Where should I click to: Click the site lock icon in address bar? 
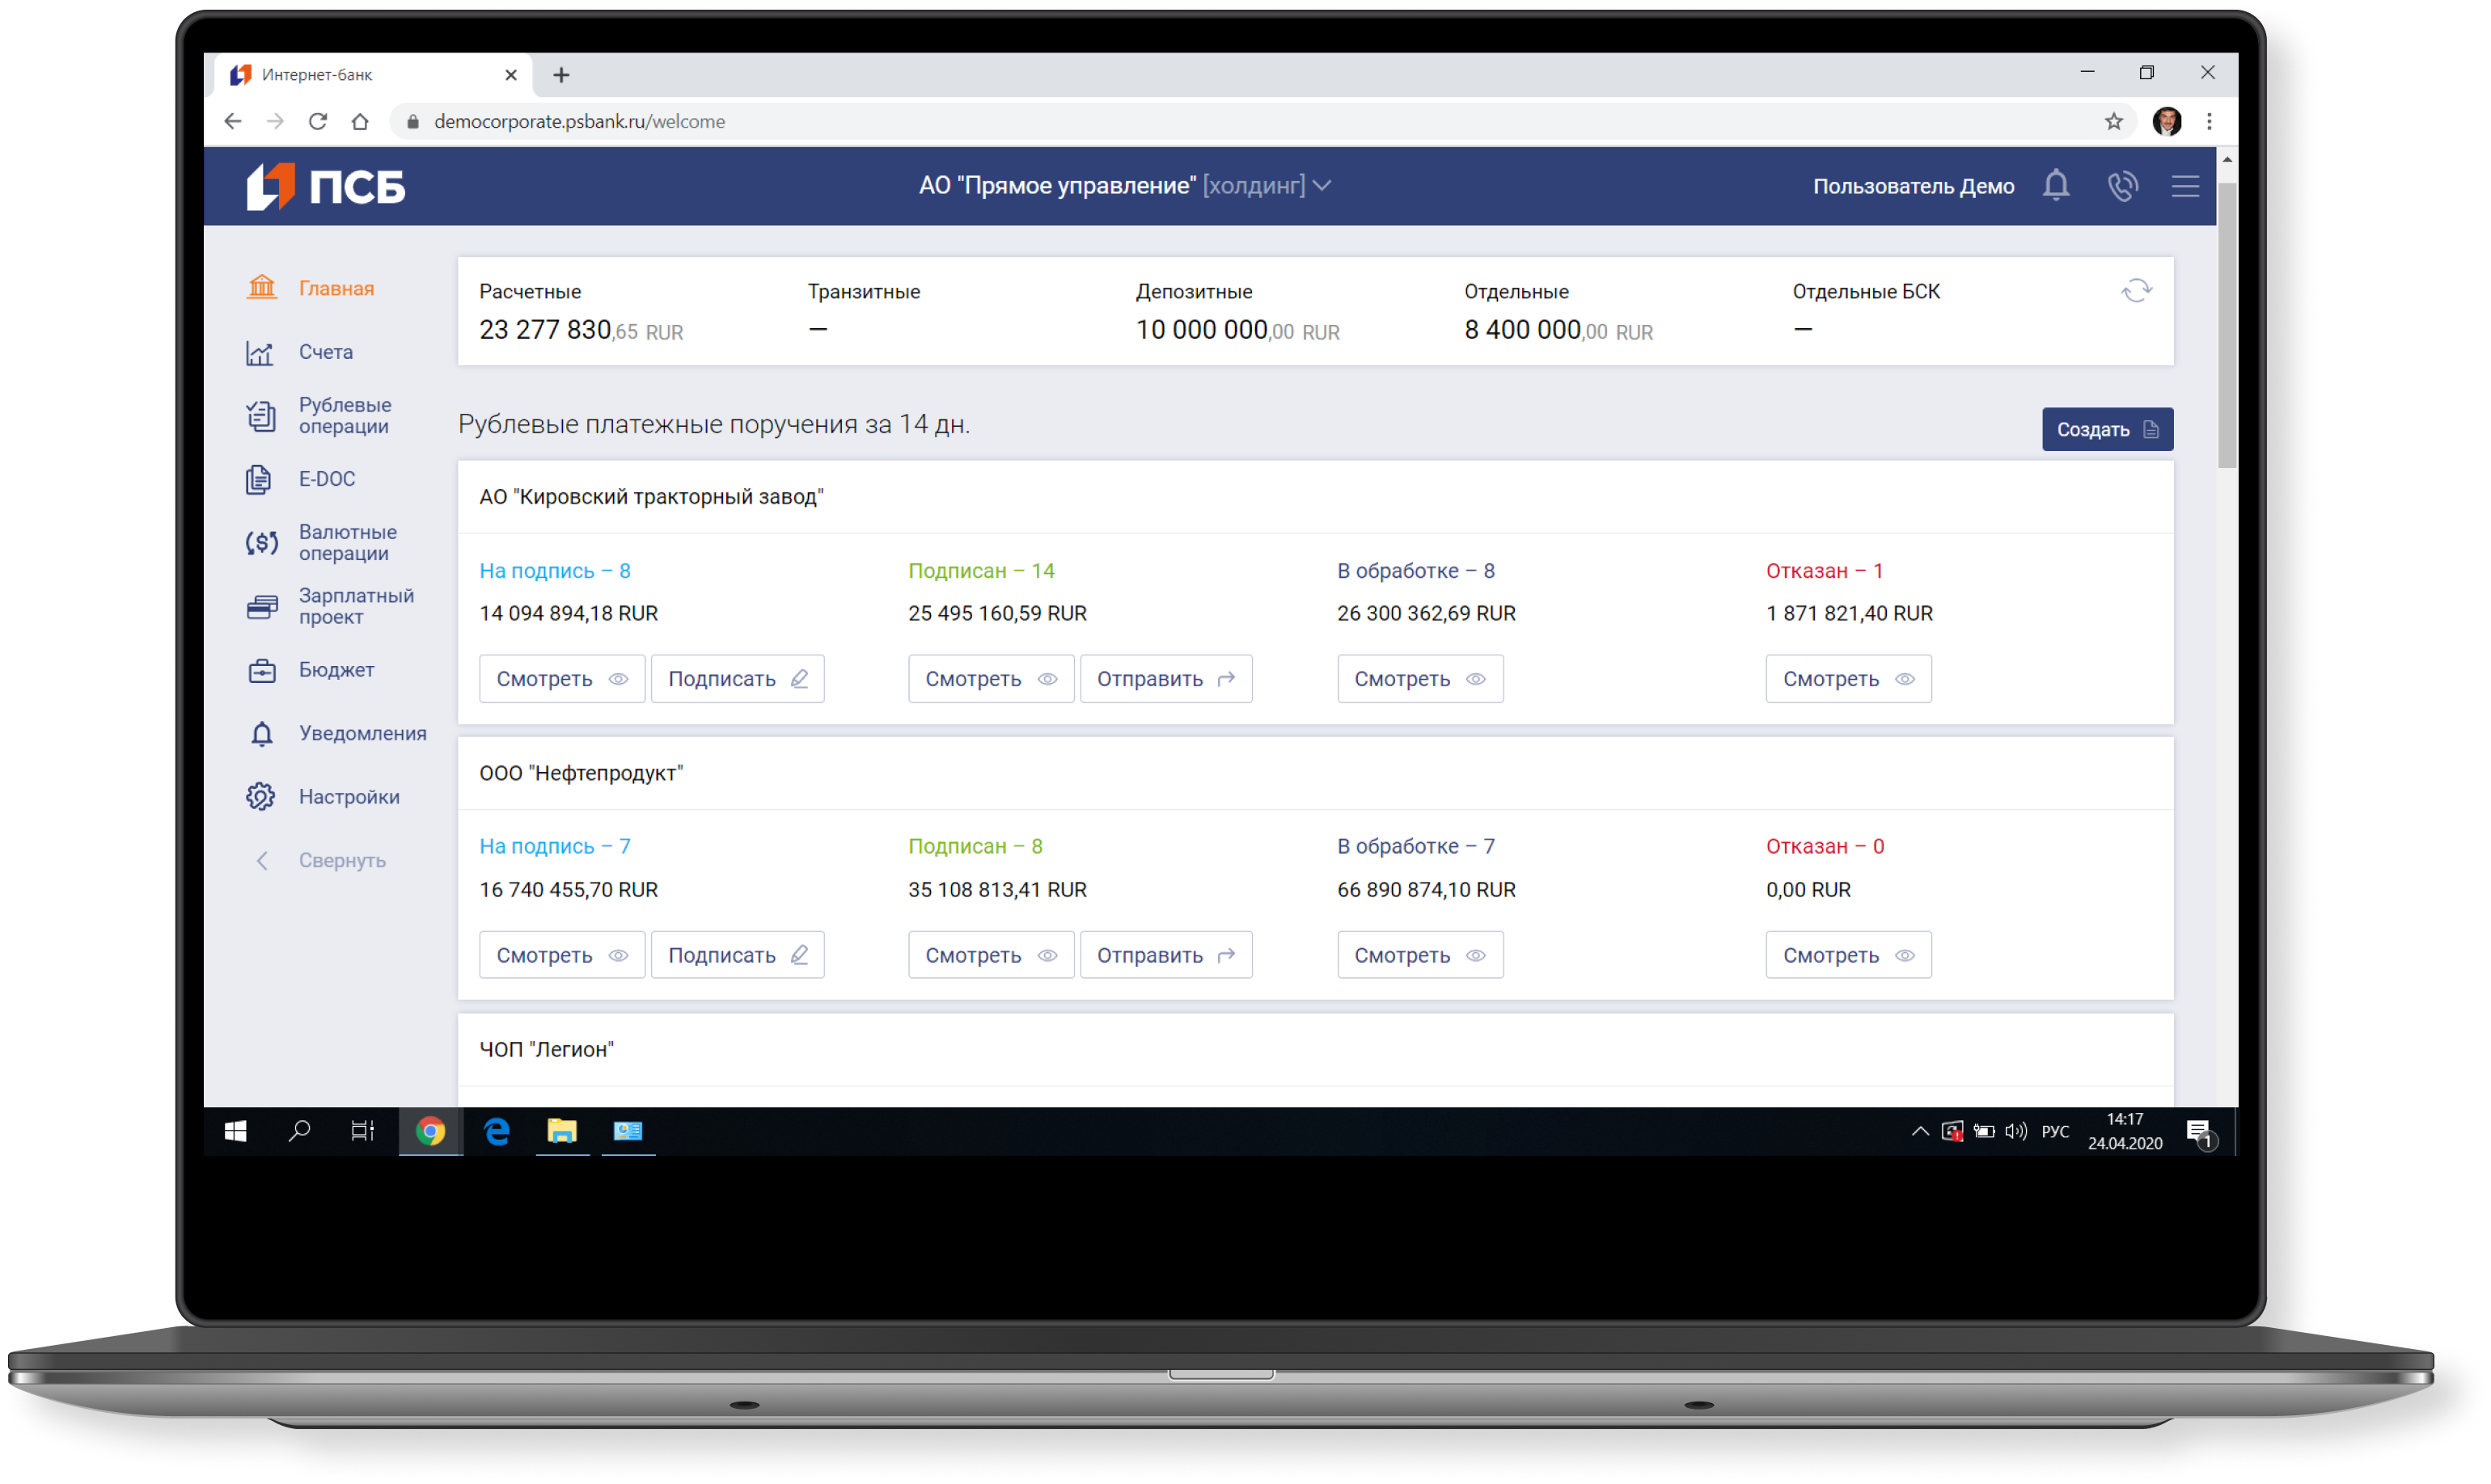click(x=412, y=121)
